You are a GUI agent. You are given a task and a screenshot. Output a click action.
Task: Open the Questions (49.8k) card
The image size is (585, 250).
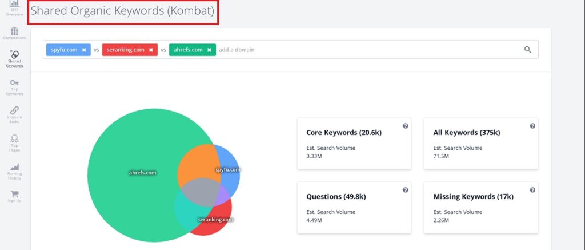pyautogui.click(x=354, y=208)
